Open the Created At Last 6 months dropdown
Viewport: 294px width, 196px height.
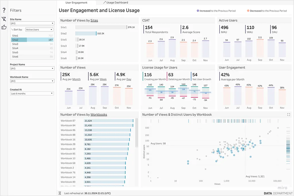32,93
